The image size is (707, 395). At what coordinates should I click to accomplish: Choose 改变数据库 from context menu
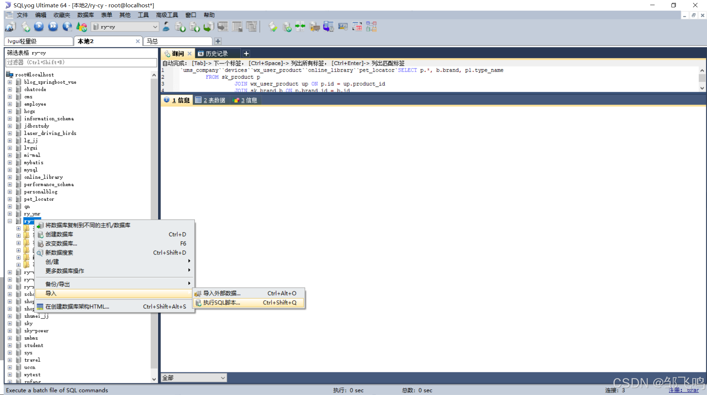click(x=114, y=244)
